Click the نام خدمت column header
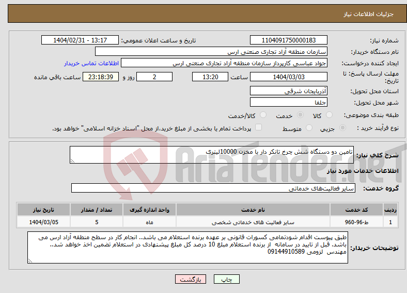407x293 pixels. click(253, 210)
